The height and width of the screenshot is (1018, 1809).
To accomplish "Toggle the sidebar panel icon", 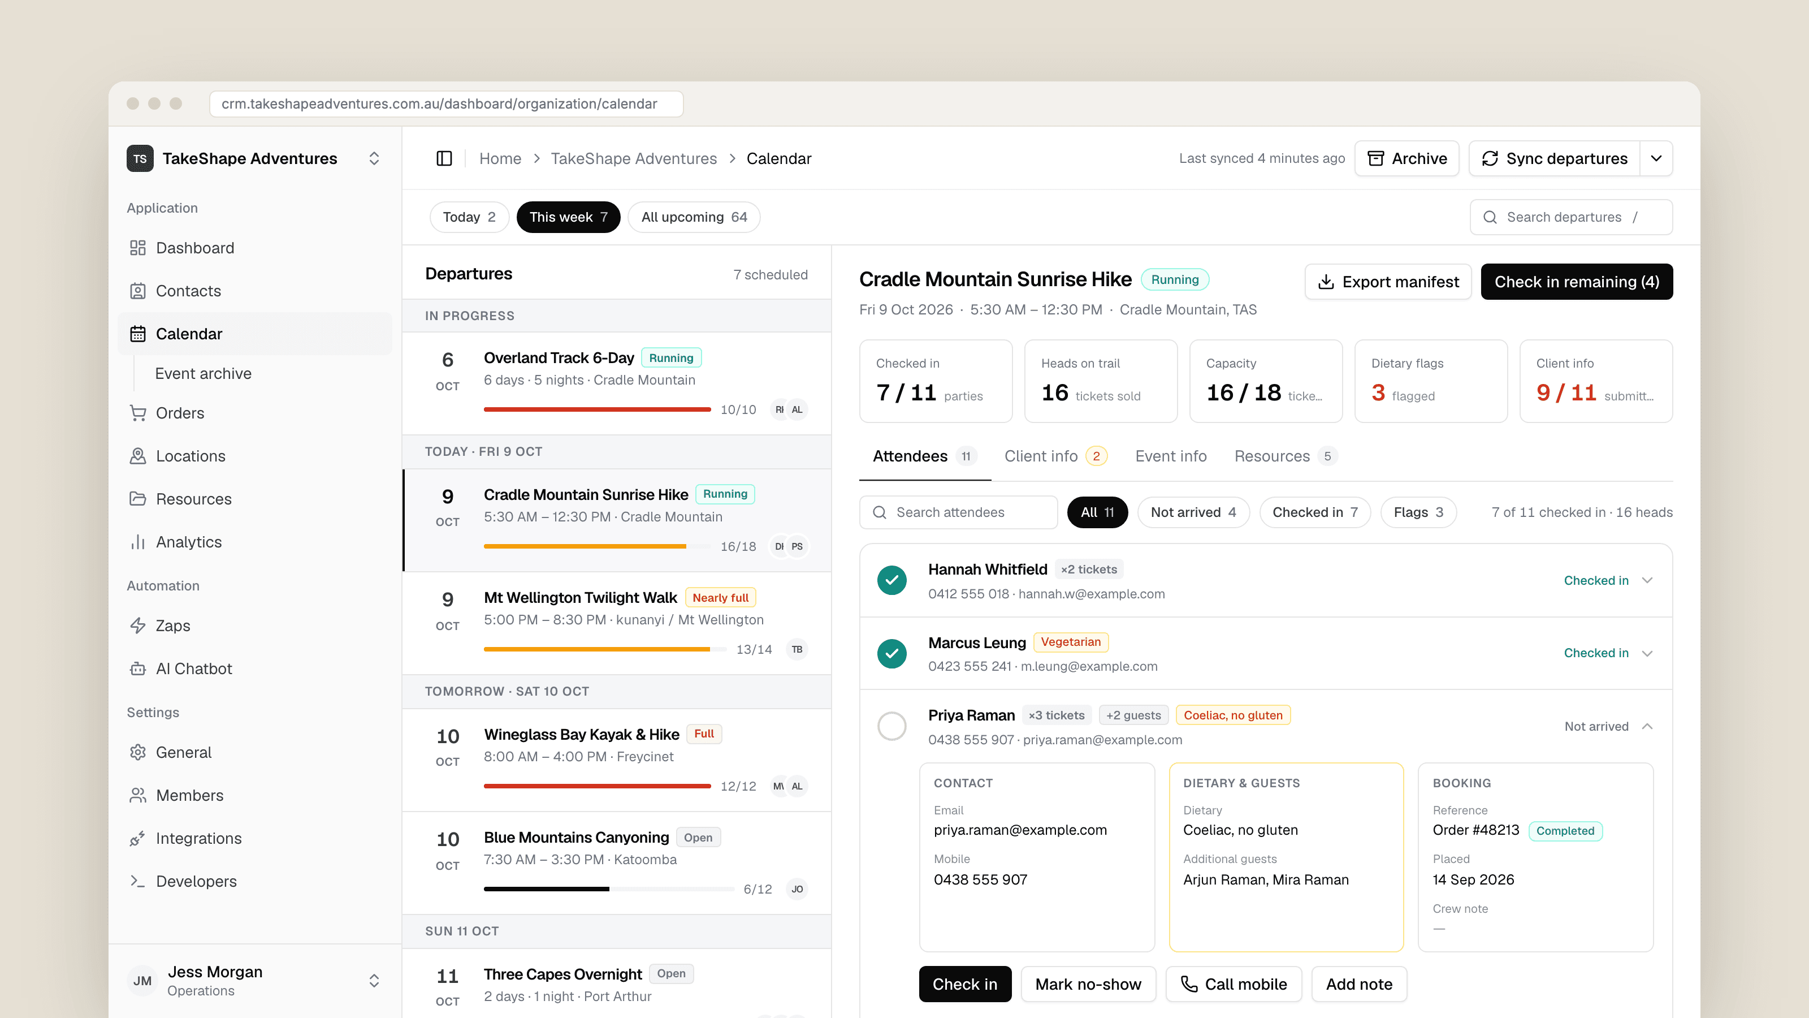I will tap(444, 159).
